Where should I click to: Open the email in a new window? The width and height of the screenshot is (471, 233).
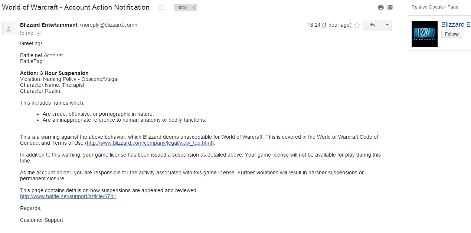tap(390, 7)
